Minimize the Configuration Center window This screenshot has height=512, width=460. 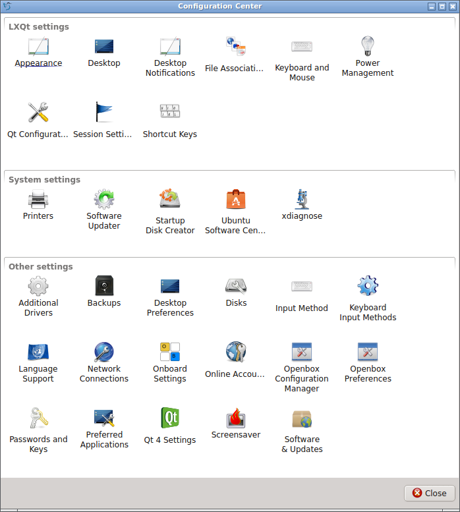[432, 6]
